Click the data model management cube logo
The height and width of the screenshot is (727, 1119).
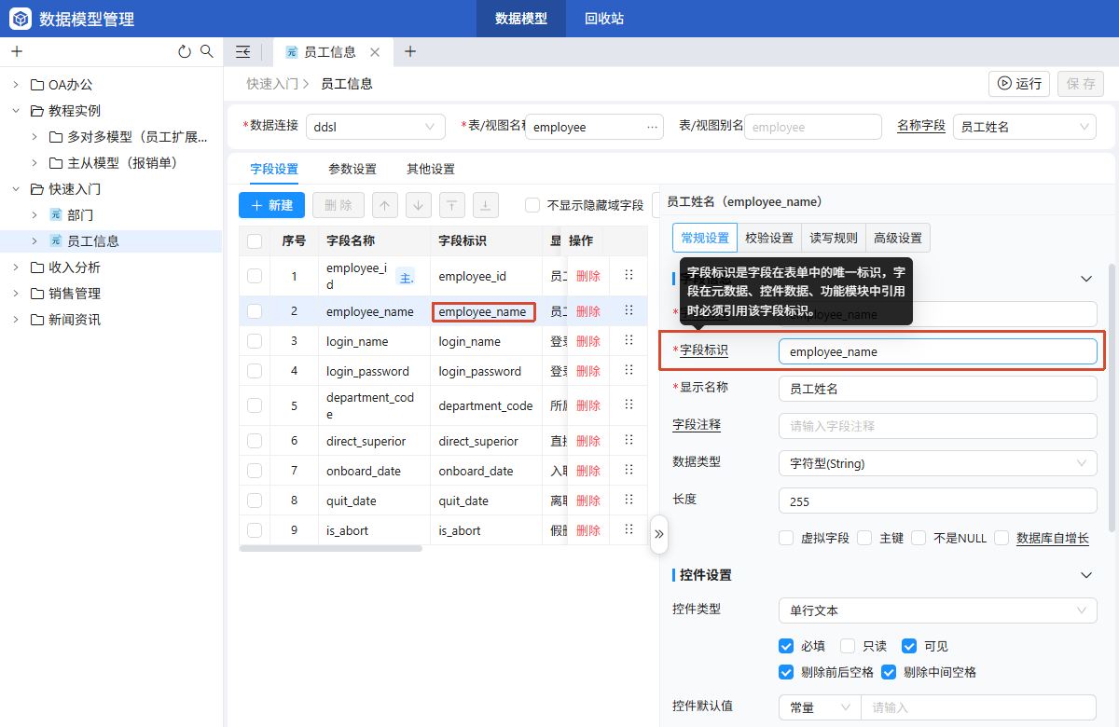pos(21,19)
